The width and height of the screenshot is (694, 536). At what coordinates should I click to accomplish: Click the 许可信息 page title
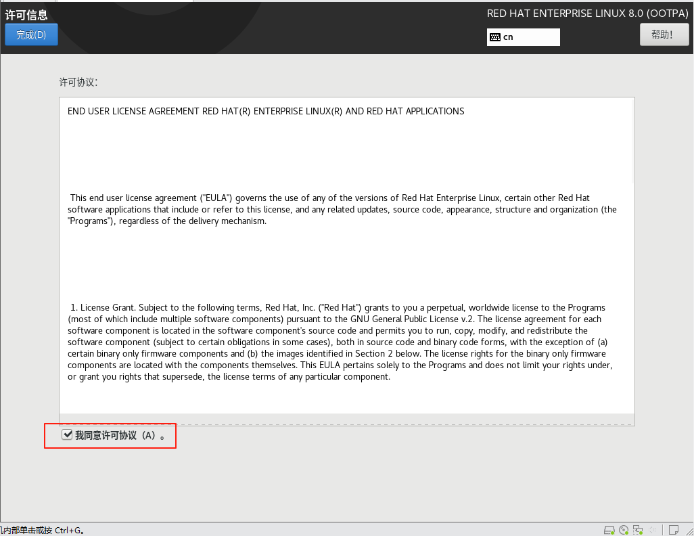tap(26, 15)
